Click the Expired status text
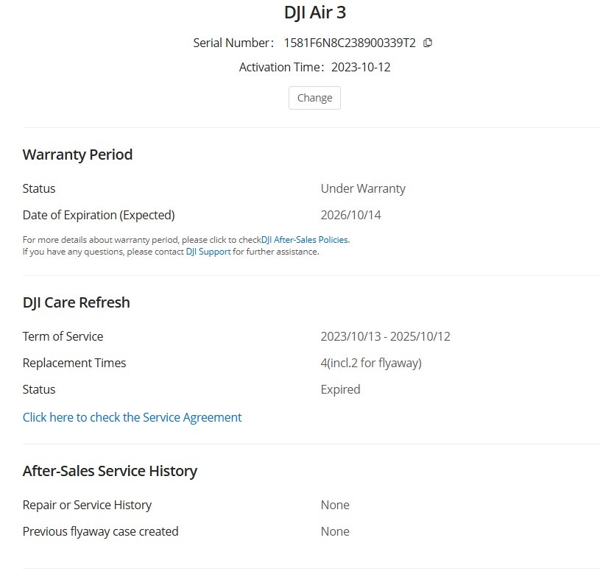 click(340, 389)
